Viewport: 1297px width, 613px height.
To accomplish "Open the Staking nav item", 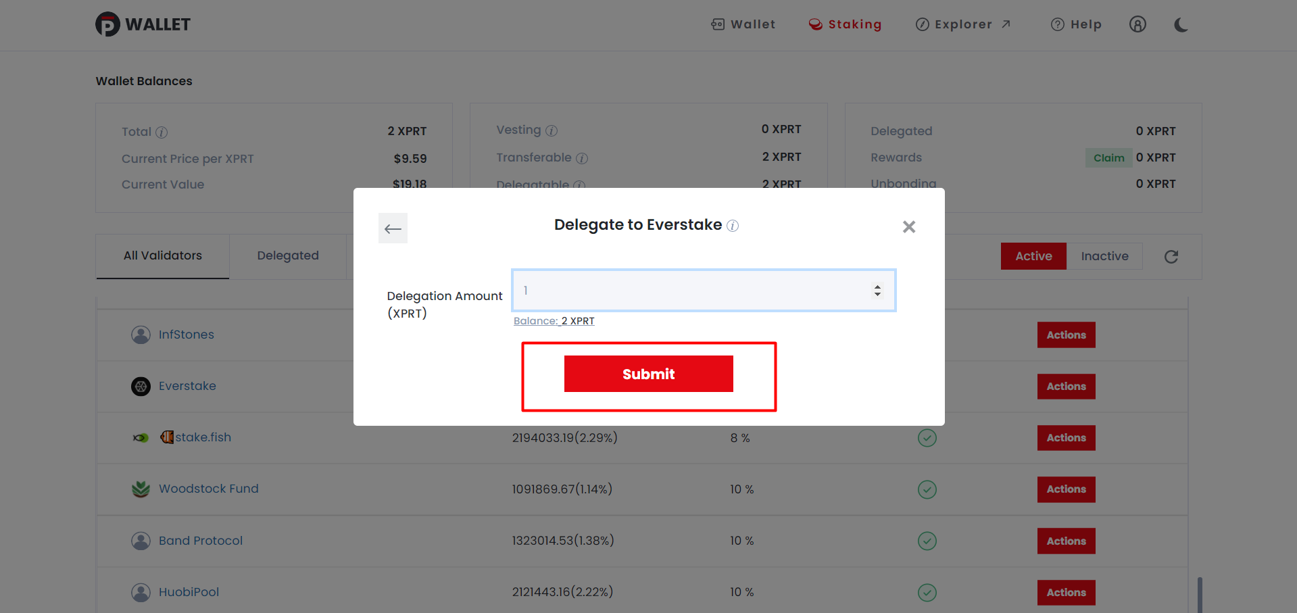I will click(x=845, y=24).
